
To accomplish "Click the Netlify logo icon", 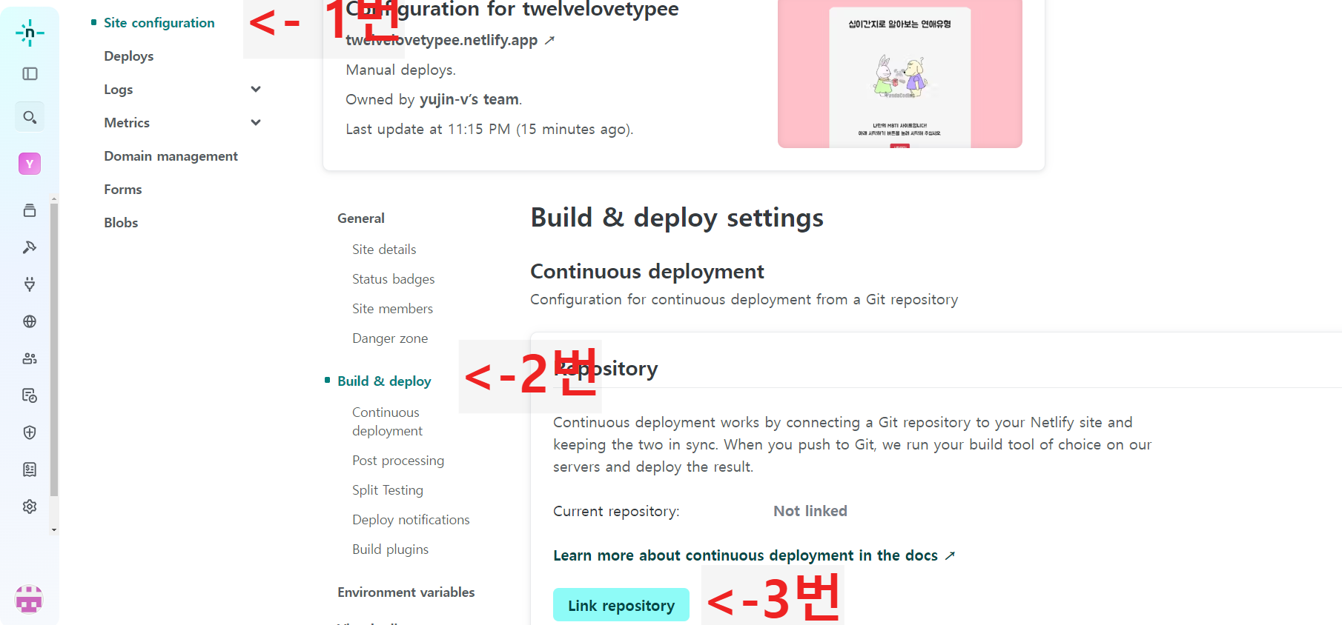I will [30, 33].
